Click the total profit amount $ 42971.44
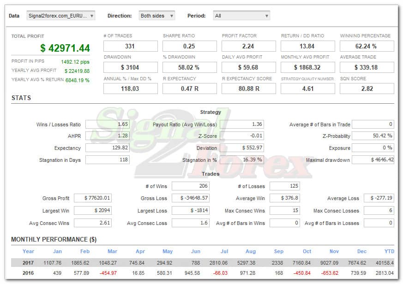 pyautogui.click(x=65, y=48)
